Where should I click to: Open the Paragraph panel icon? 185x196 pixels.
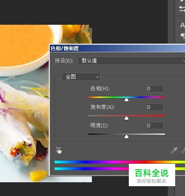183,36
